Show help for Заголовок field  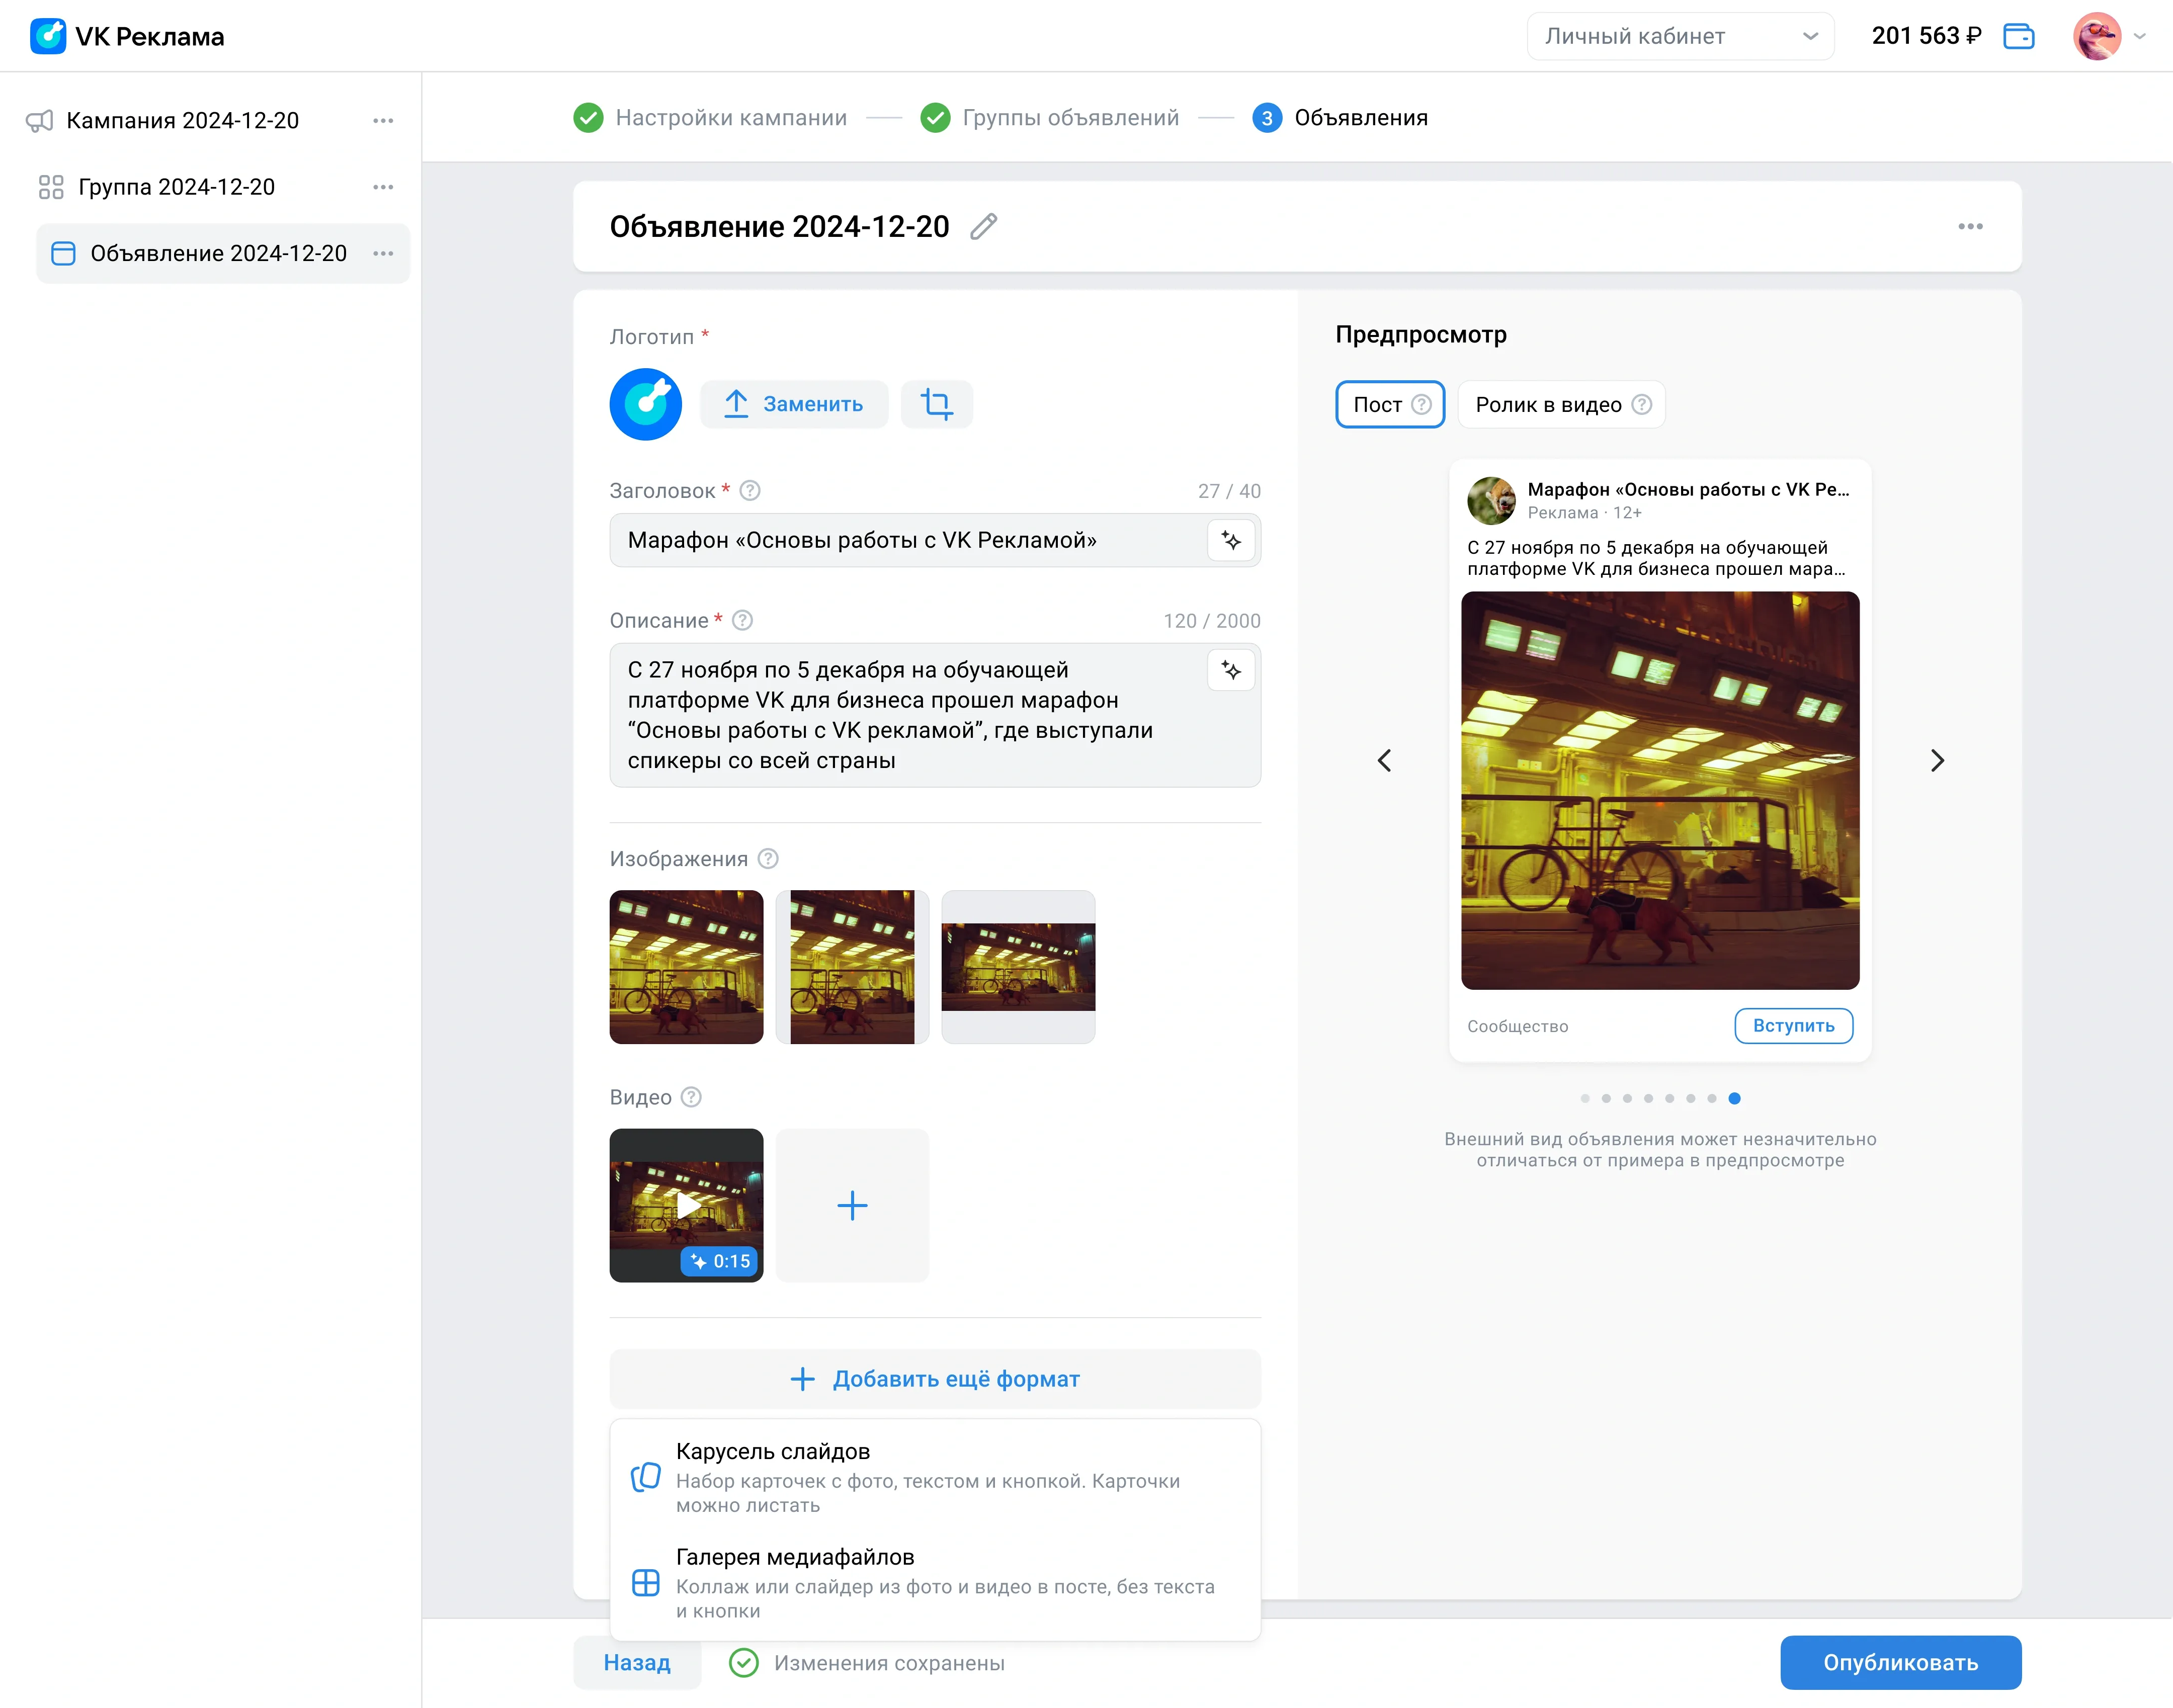pos(750,491)
